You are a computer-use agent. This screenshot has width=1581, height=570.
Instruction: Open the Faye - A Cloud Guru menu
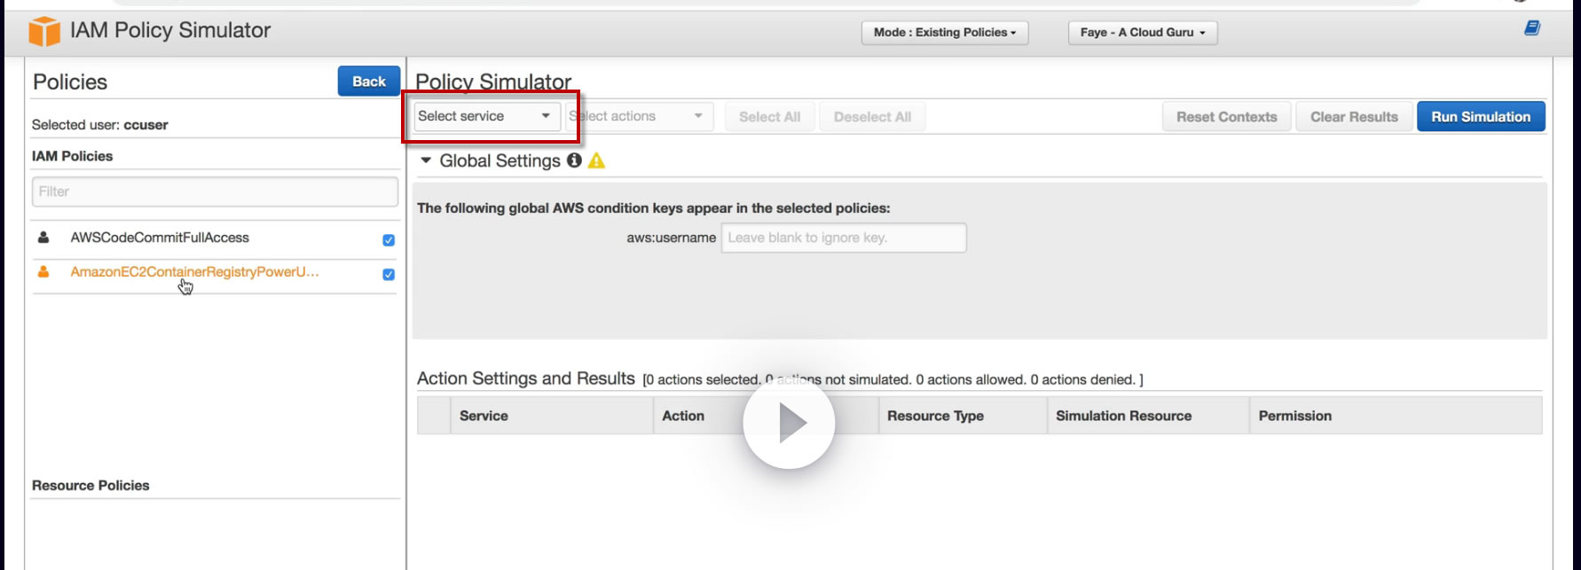(1143, 33)
